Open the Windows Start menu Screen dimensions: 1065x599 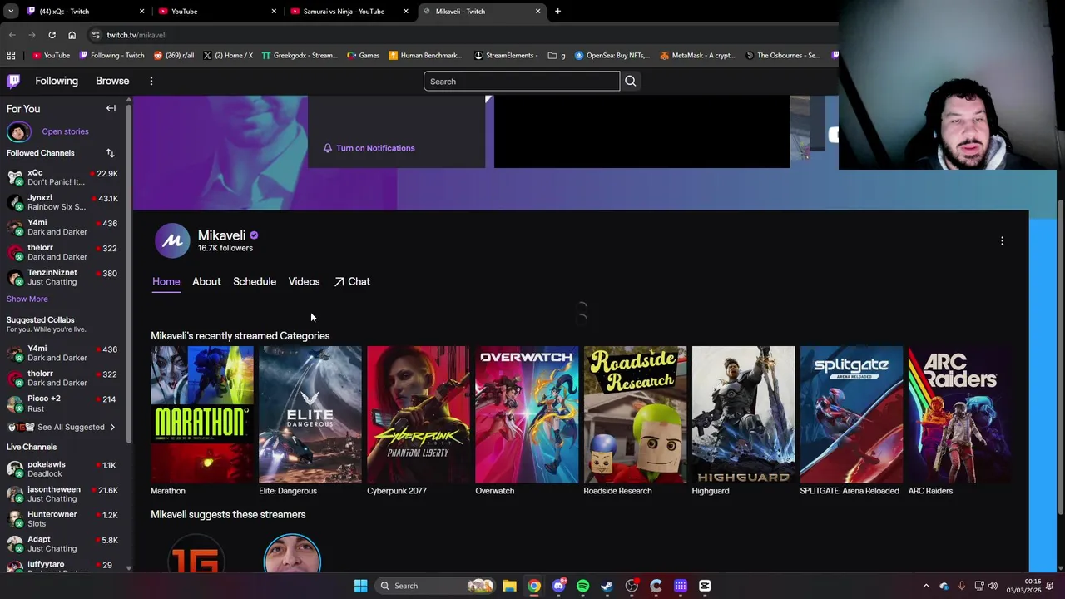point(360,586)
